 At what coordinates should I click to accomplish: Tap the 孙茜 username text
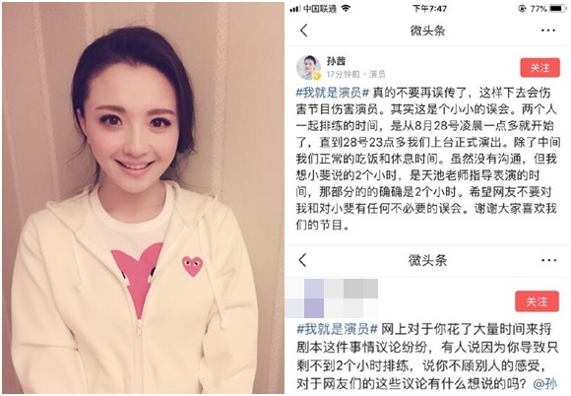point(336,61)
